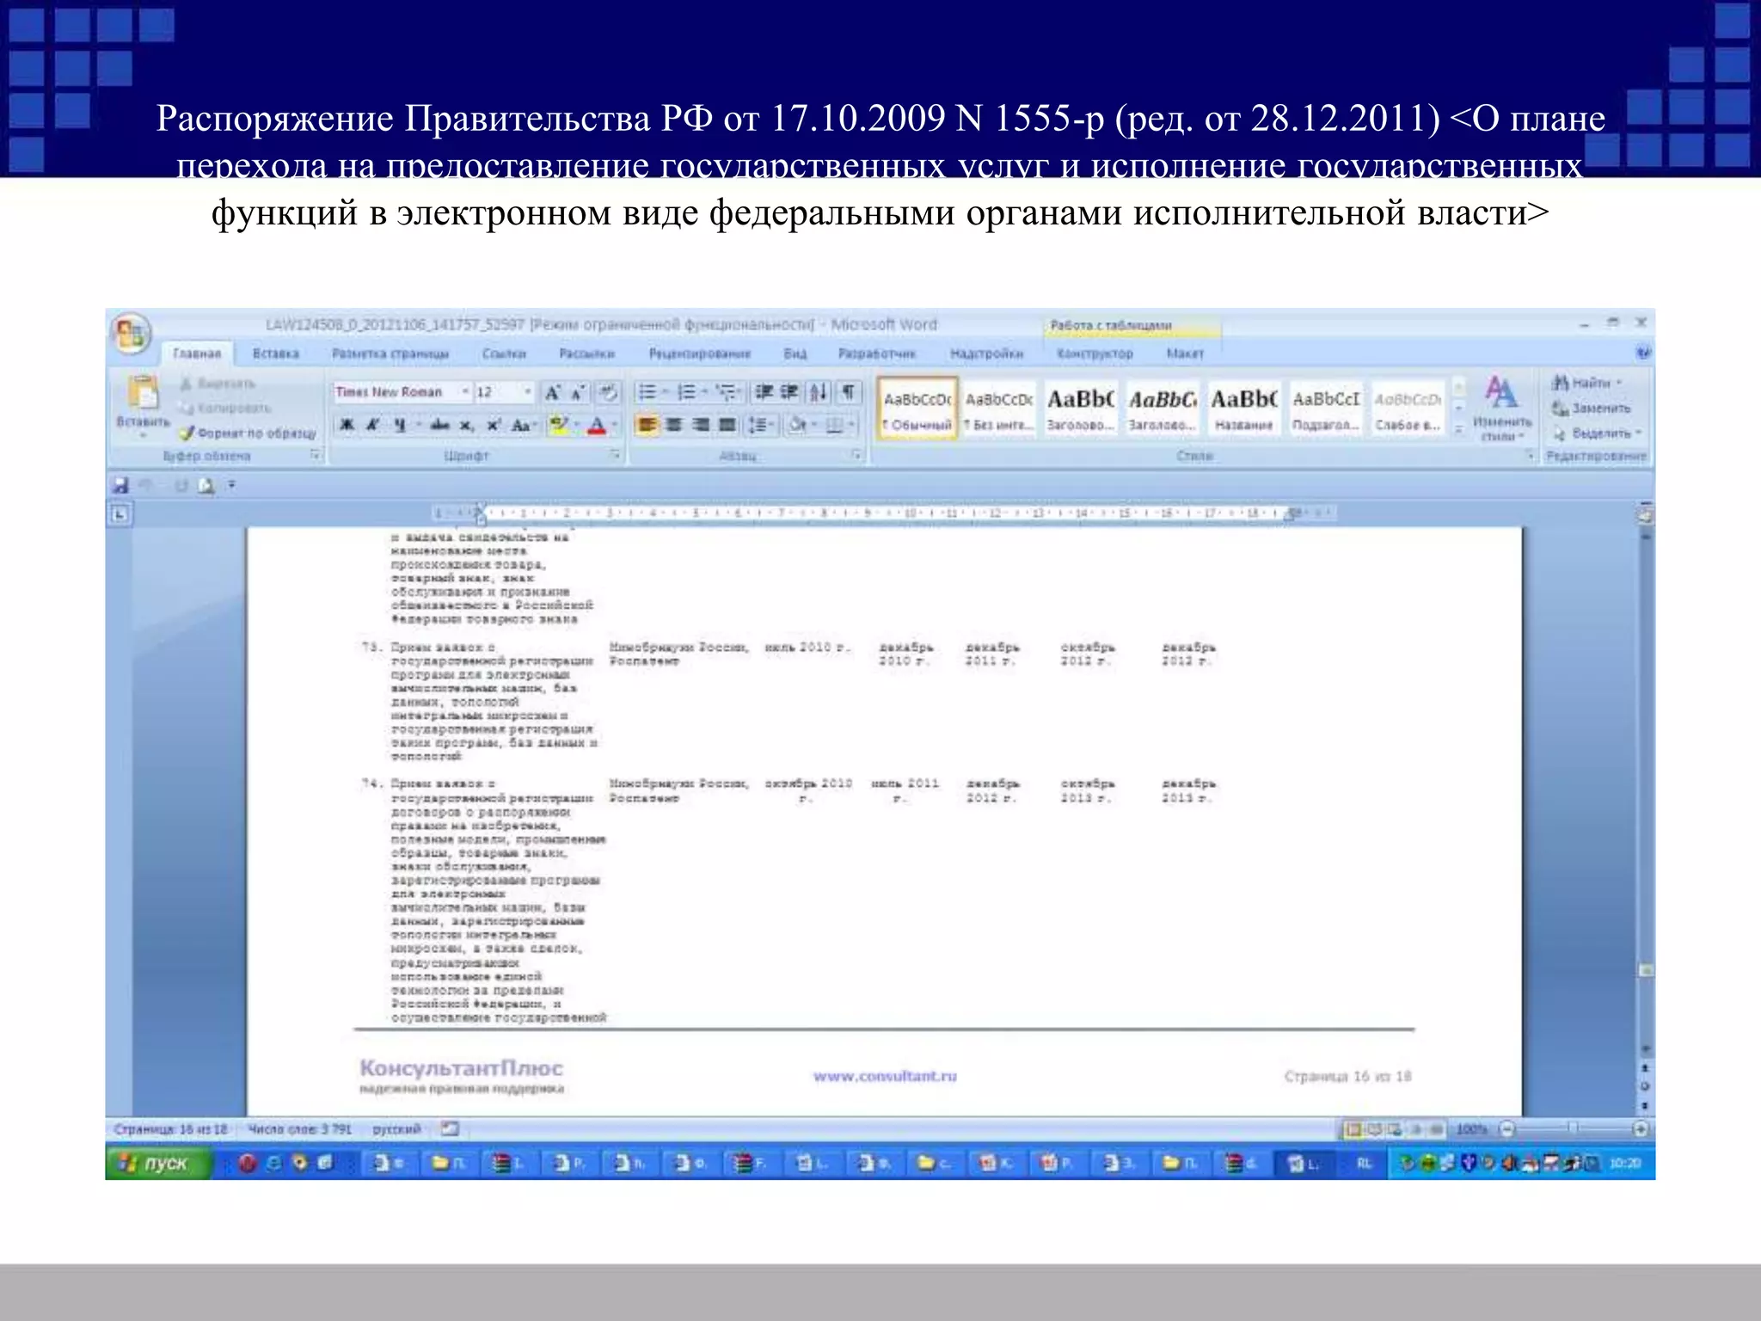This screenshot has width=1761, height=1321.
Task: Open the Paragraph (Абзац) dialog launcher
Action: [856, 455]
